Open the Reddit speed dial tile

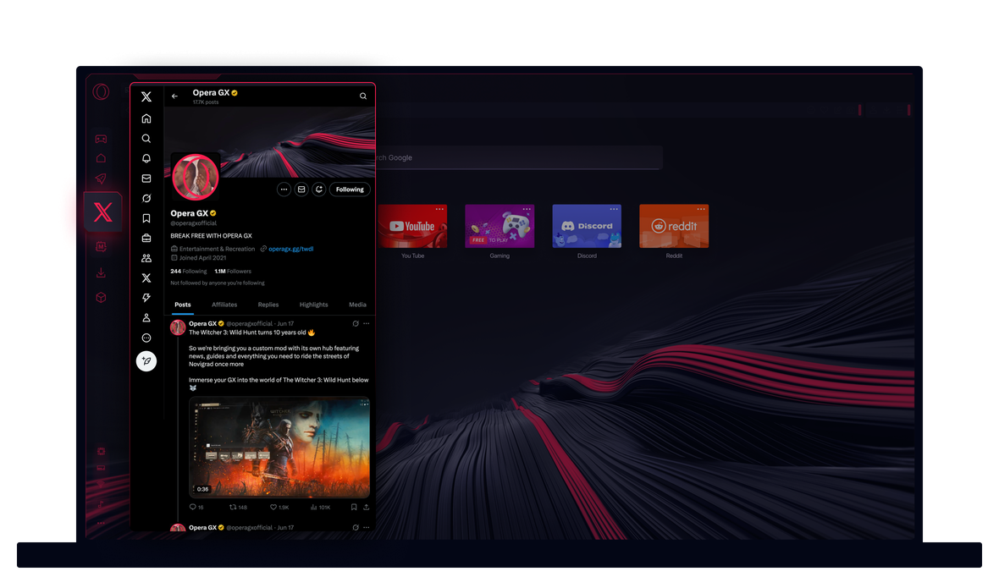coord(674,226)
